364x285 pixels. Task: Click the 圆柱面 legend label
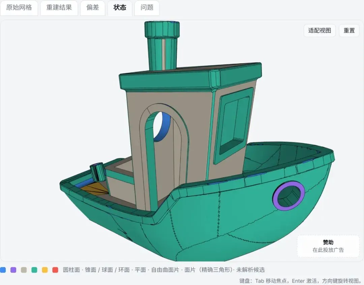tap(71, 270)
